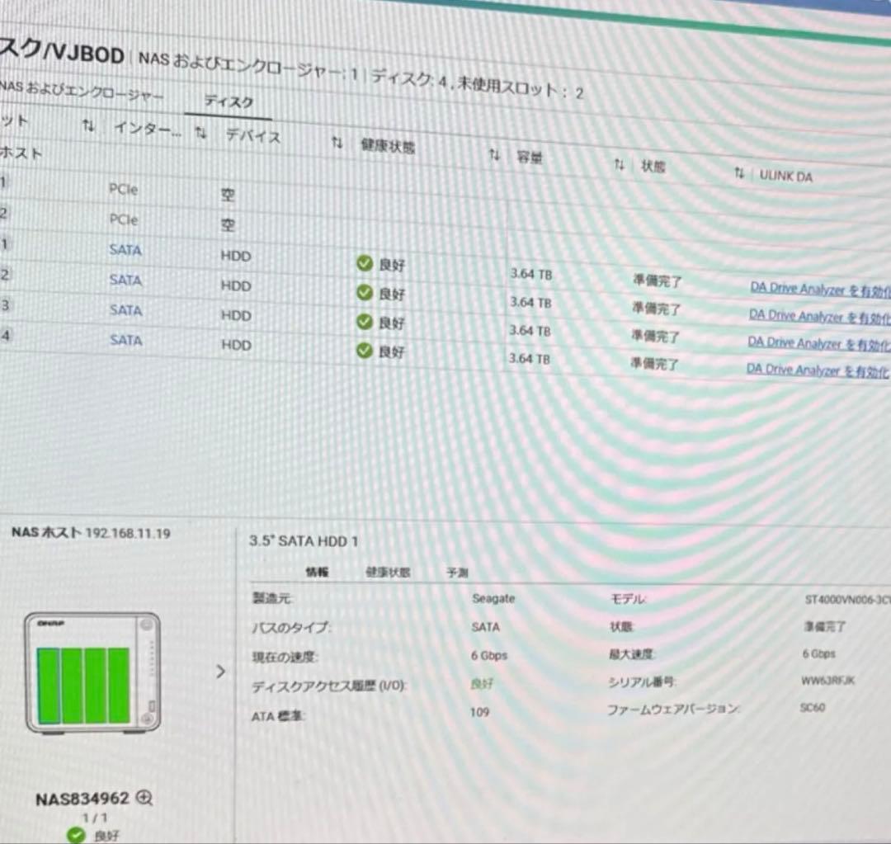Viewport: 891px width, 844px height.
Task: Click green check icon below NAS834962
Action: pyautogui.click(x=77, y=835)
